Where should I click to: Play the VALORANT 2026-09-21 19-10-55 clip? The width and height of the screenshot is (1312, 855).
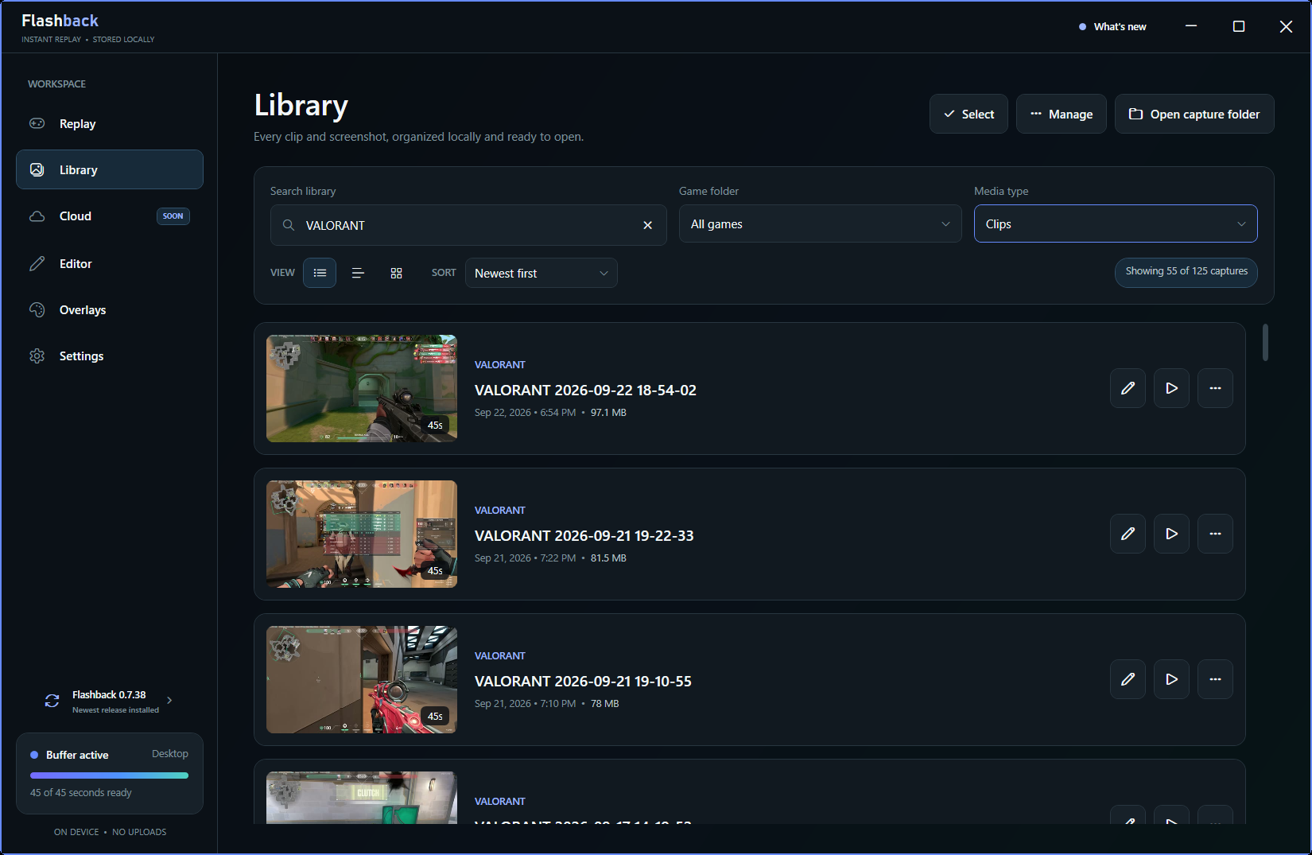pos(1171,679)
